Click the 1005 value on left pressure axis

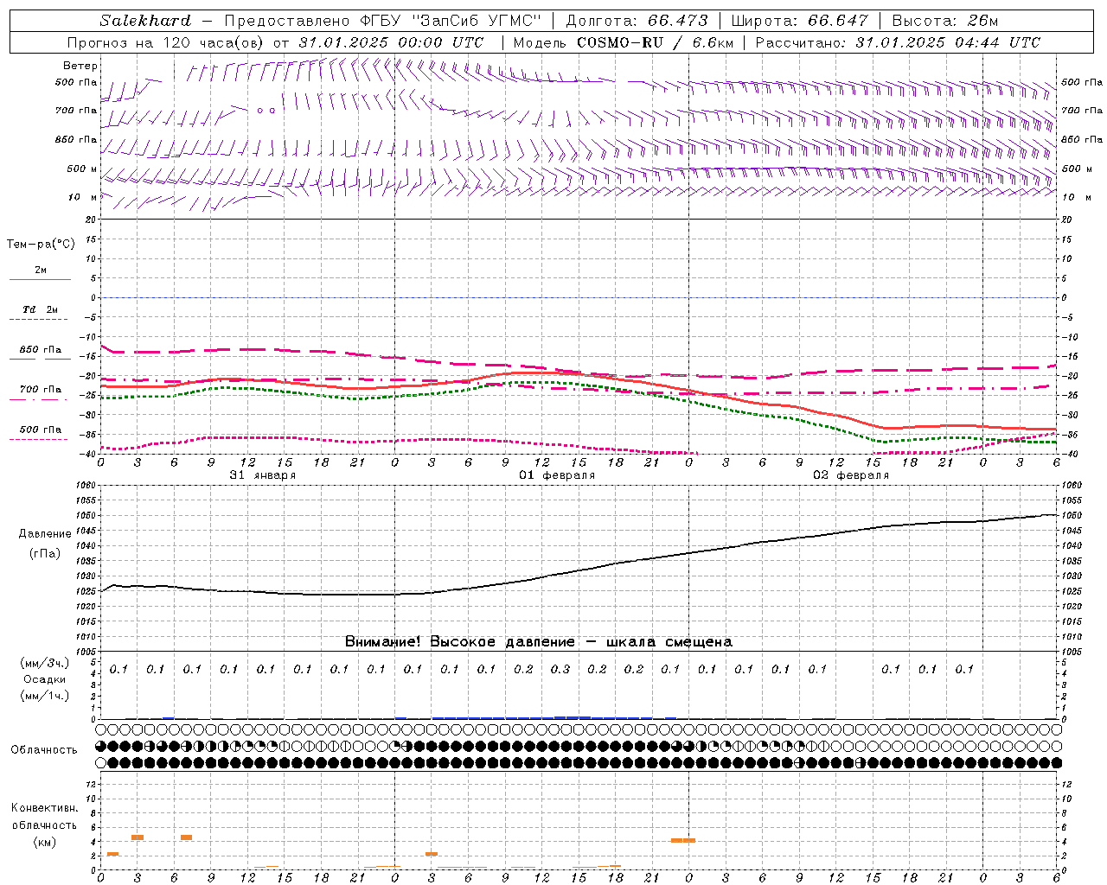tap(86, 652)
